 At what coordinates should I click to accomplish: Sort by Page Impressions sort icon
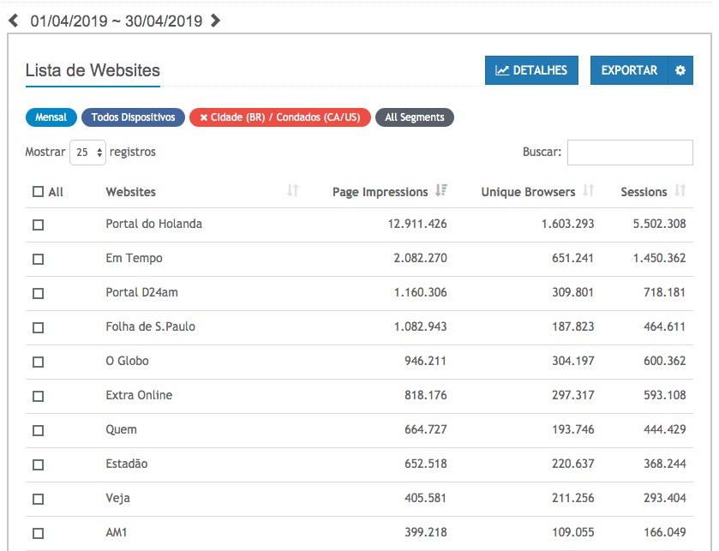pyautogui.click(x=441, y=191)
